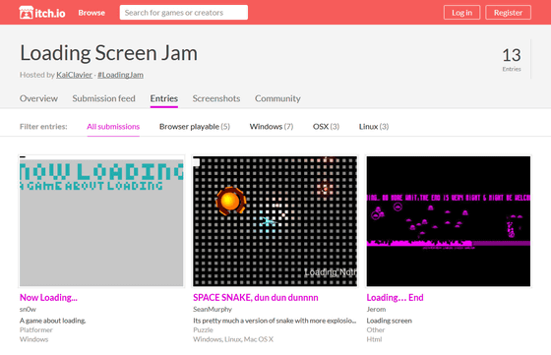Focus the search for games or creators field
This screenshot has width=551, height=355.
[183, 13]
